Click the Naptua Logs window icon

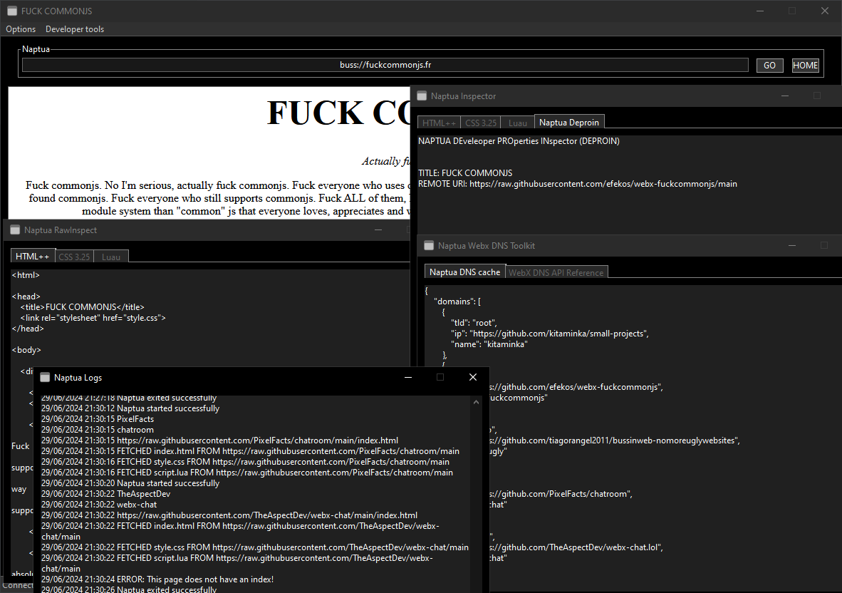(45, 377)
